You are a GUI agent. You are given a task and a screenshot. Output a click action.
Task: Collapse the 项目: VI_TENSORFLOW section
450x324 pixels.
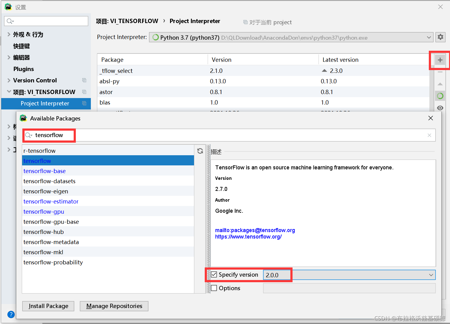(9, 92)
